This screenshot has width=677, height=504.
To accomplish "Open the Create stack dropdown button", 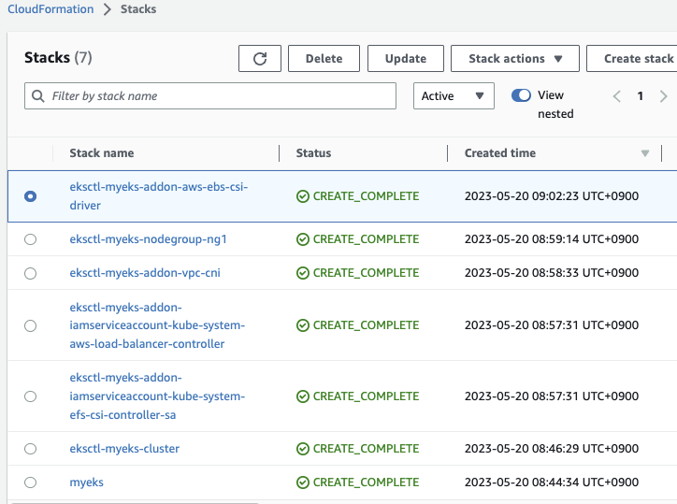I will pos(632,58).
